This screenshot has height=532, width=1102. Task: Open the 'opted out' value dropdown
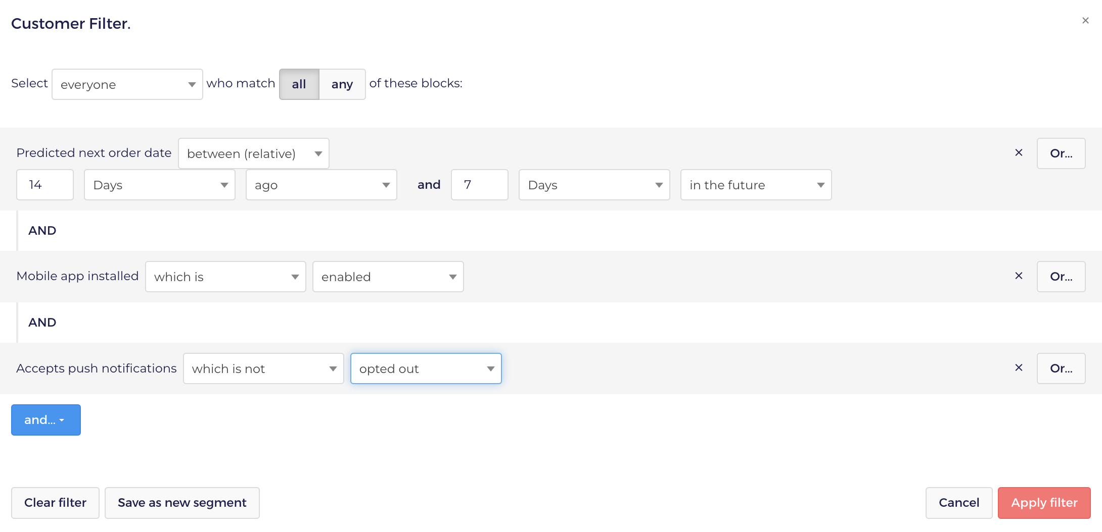click(x=426, y=368)
